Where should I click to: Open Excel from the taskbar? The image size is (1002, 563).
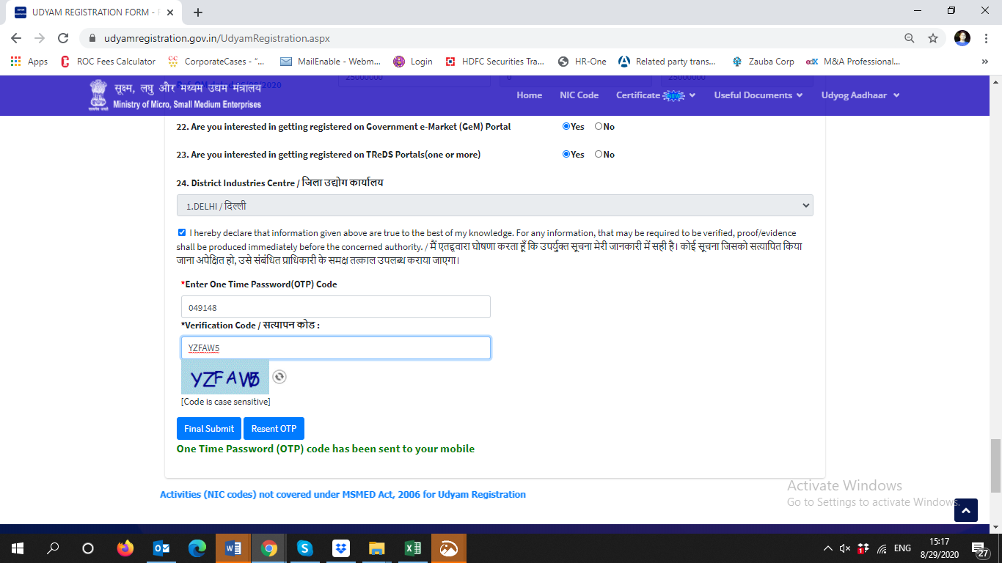[412, 548]
